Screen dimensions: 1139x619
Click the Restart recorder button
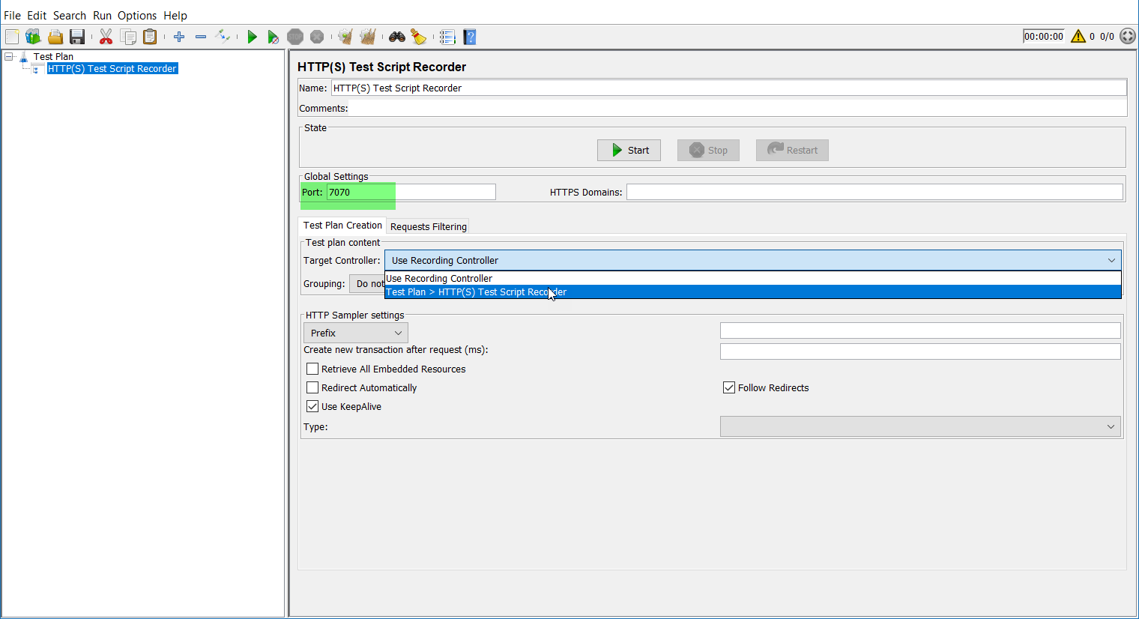pyautogui.click(x=792, y=150)
